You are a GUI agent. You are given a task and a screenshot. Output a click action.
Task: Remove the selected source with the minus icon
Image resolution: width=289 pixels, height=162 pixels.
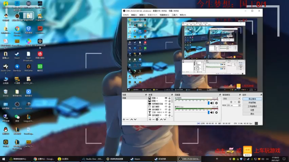click(x=153, y=120)
